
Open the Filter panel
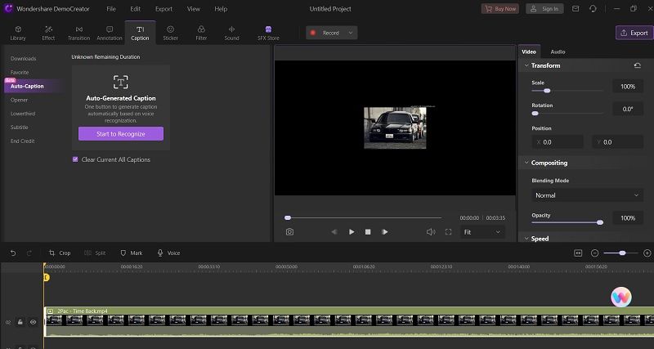[201, 33]
